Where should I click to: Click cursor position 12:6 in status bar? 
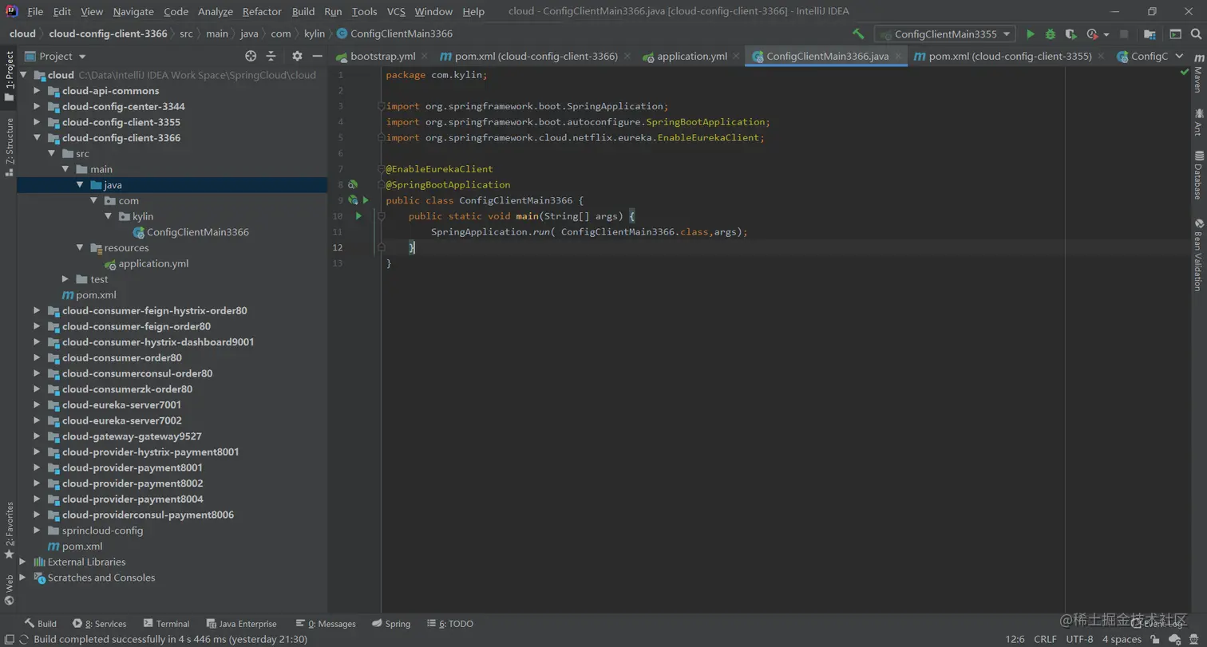coord(1015,639)
